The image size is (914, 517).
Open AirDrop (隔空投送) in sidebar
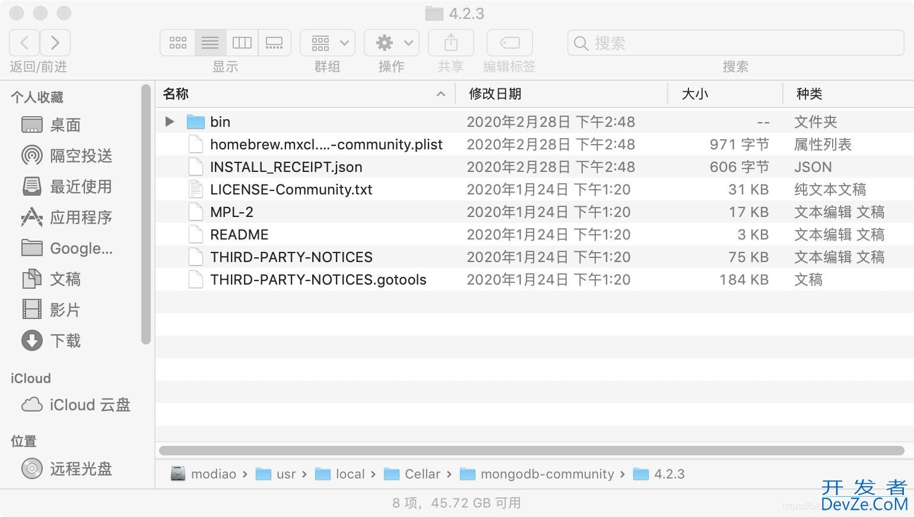click(66, 156)
